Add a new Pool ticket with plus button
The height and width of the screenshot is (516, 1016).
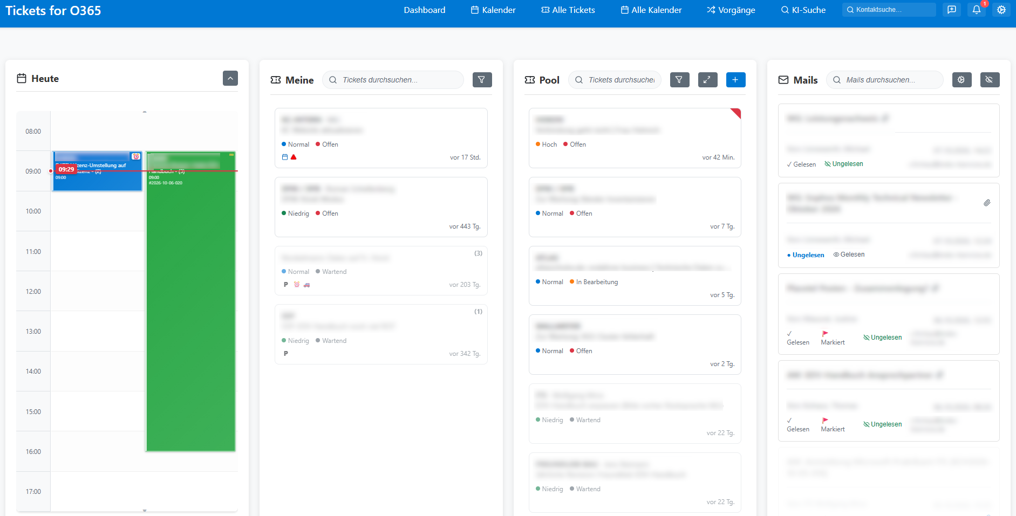point(735,80)
